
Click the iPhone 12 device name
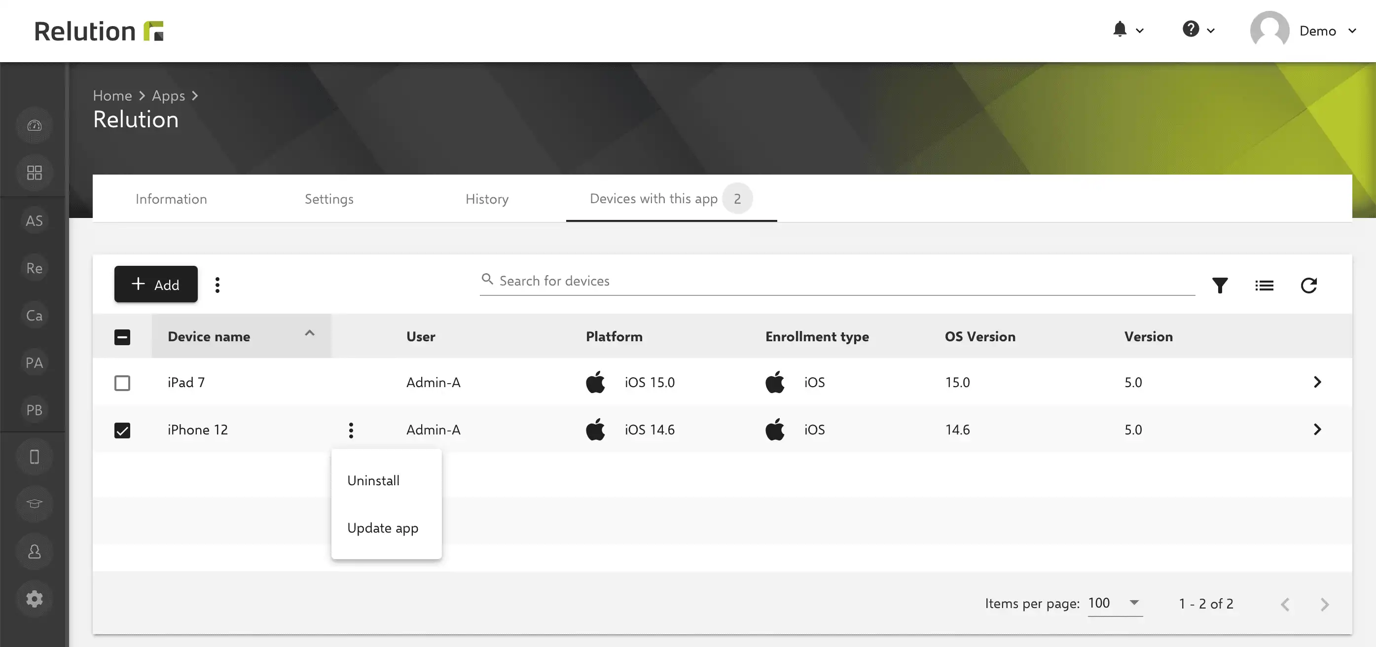tap(198, 430)
